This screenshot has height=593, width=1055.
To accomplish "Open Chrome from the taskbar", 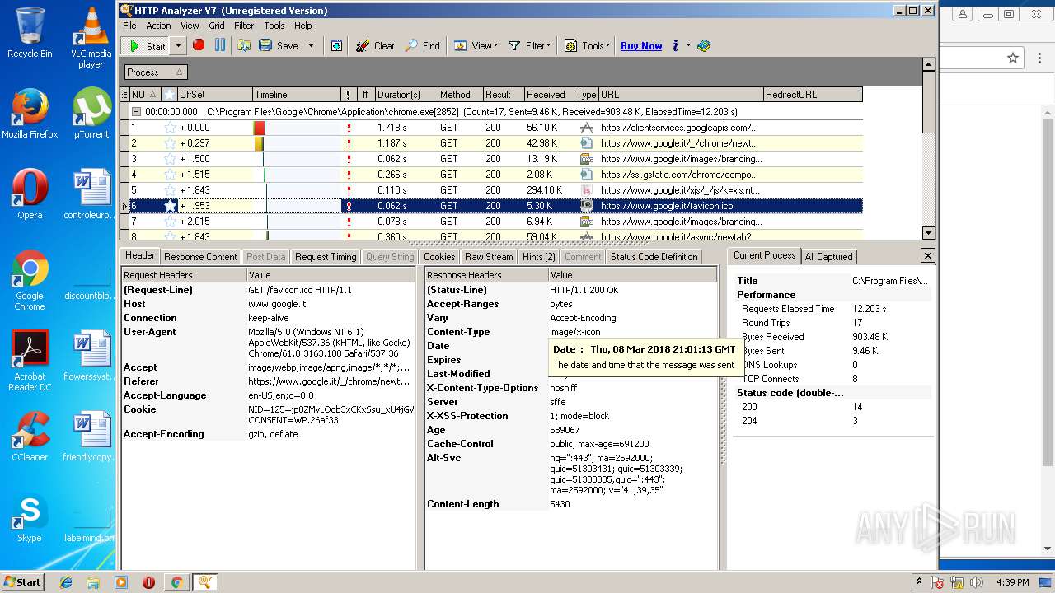I will pos(176,582).
